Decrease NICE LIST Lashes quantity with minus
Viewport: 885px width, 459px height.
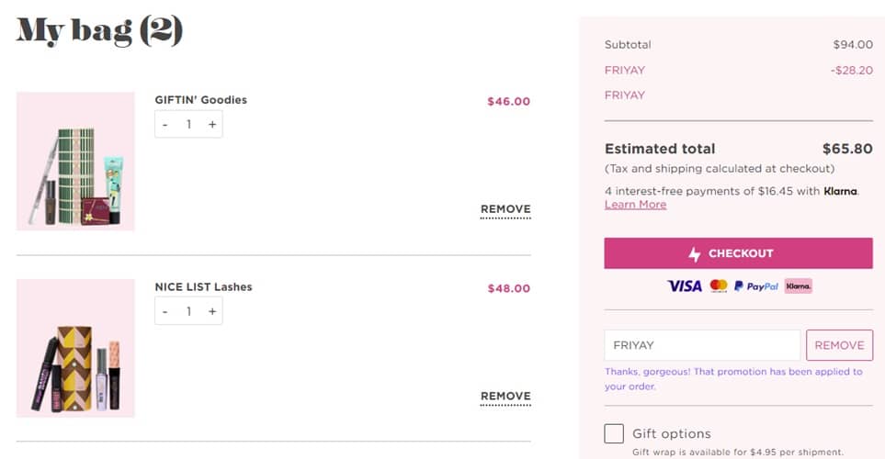165,311
